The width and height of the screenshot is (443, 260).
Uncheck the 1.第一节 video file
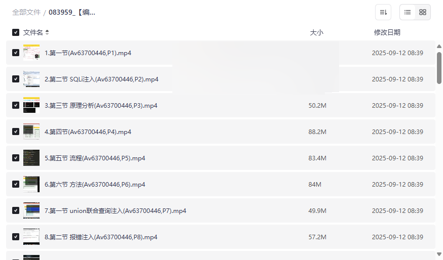click(x=16, y=53)
